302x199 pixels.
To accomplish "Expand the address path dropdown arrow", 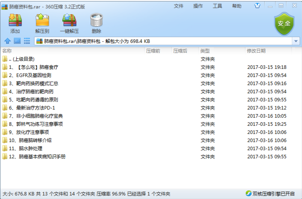I will coord(296,41).
